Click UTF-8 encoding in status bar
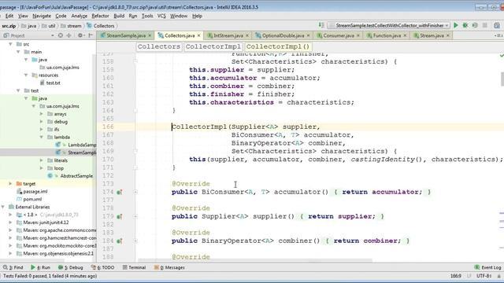This screenshot has height=283, width=504. [484, 276]
